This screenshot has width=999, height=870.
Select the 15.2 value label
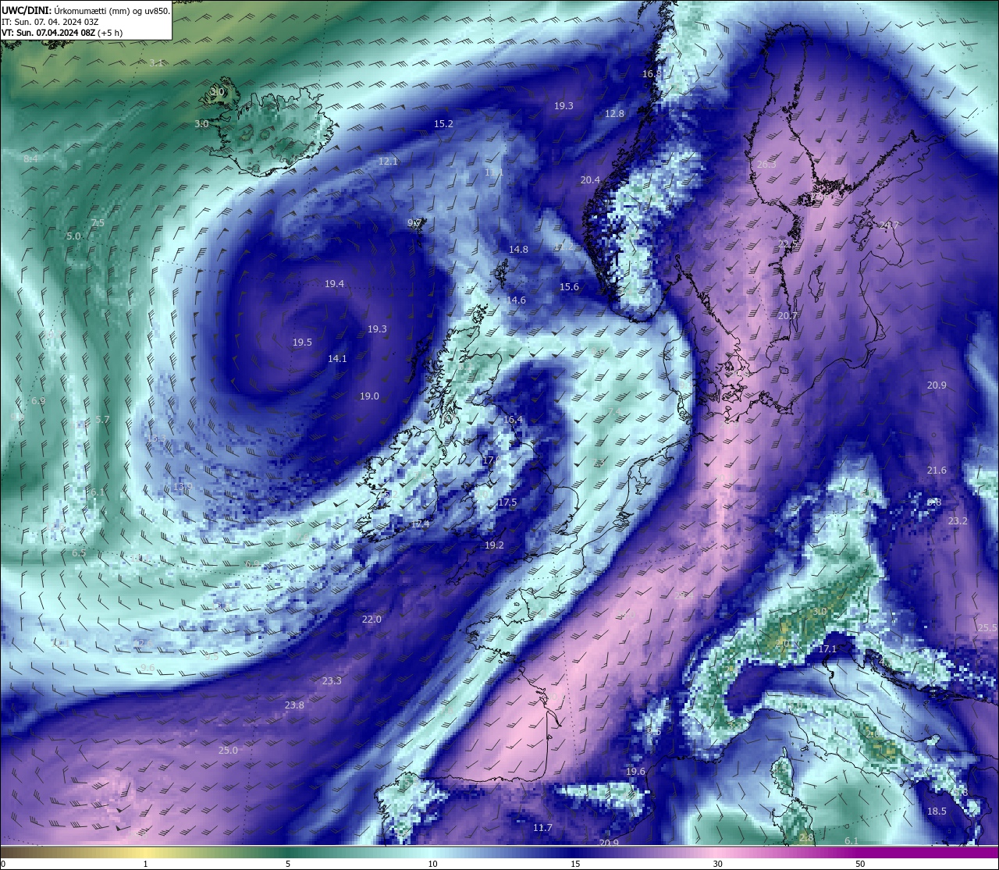443,124
